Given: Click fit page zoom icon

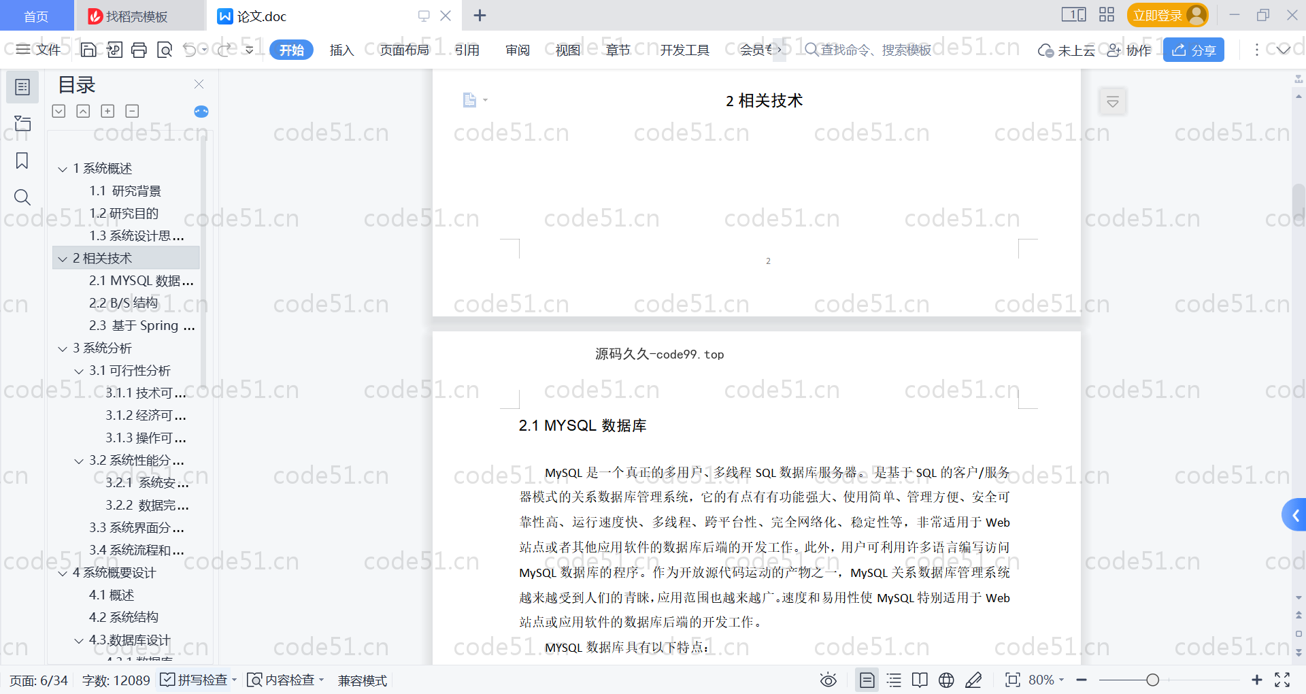Looking at the screenshot, I should (1013, 680).
